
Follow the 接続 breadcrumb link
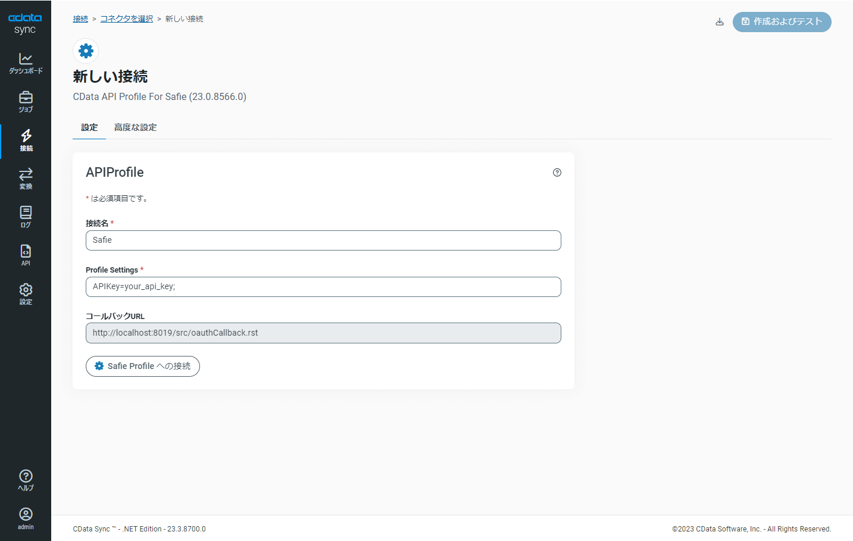(x=80, y=19)
